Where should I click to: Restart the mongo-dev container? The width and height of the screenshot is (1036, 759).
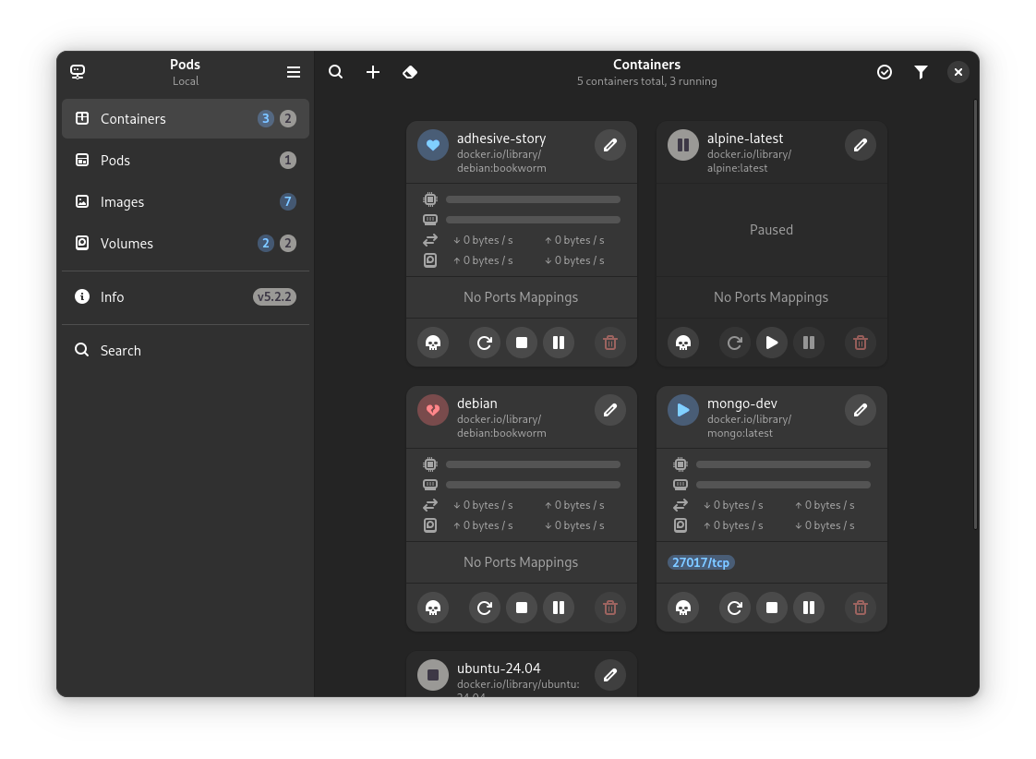tap(735, 607)
